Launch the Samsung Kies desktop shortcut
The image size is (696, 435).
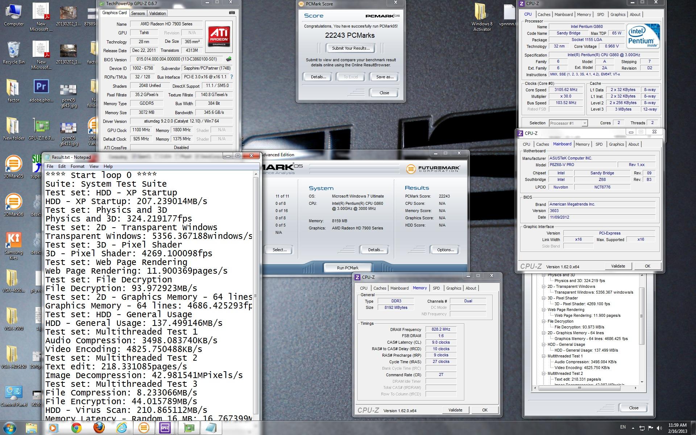pos(13,246)
